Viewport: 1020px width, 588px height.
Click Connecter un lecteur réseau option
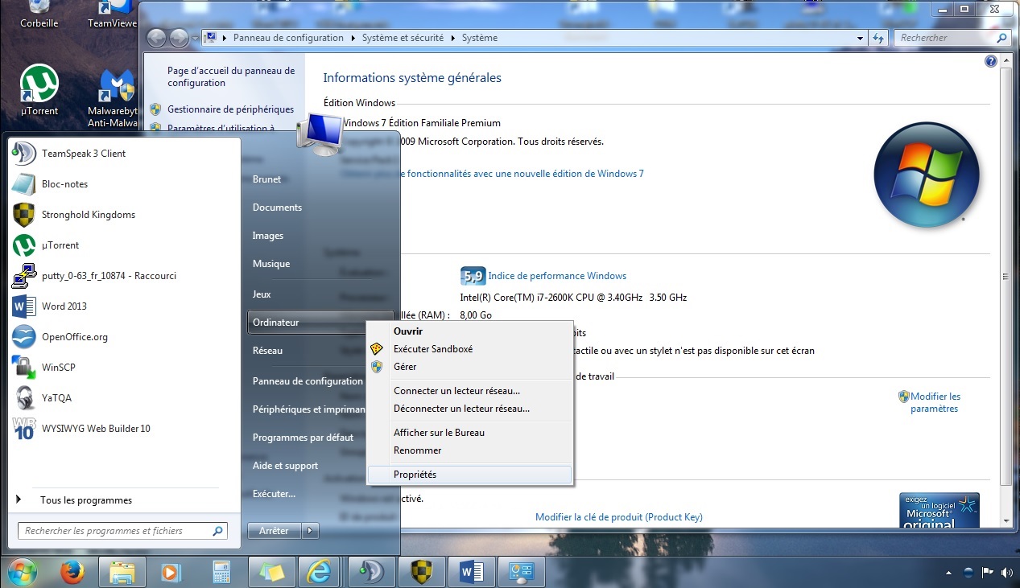click(x=456, y=391)
